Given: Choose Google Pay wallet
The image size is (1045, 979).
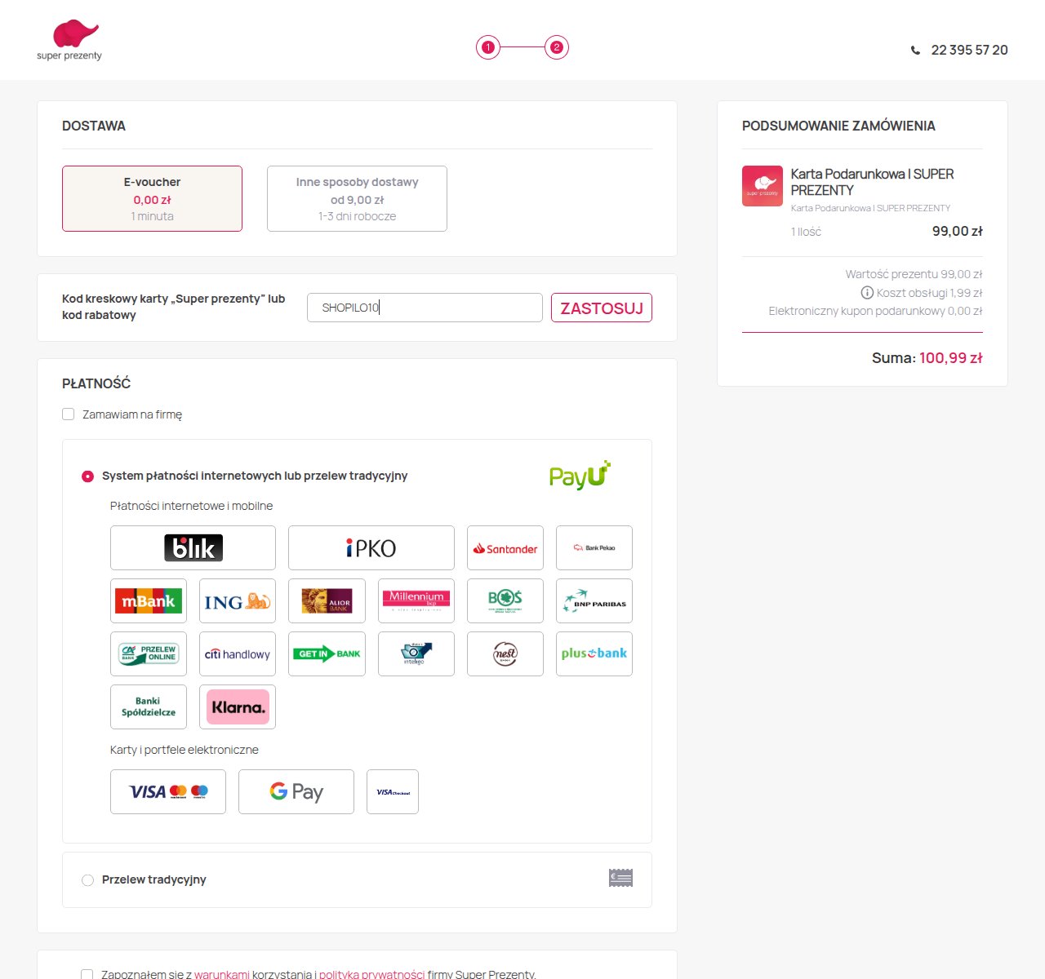Looking at the screenshot, I should [296, 791].
